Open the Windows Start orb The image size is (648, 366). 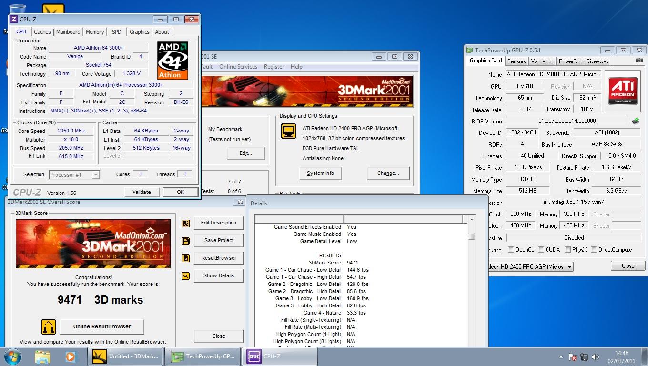pos(13,356)
